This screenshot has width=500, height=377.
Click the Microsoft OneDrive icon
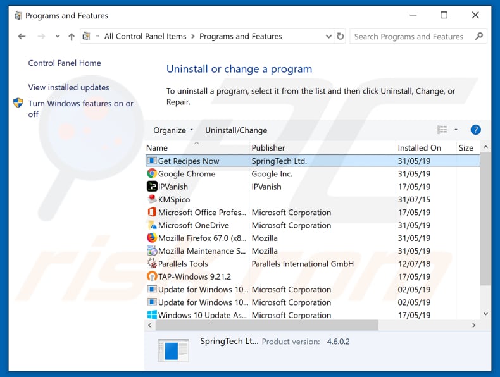[x=152, y=225]
